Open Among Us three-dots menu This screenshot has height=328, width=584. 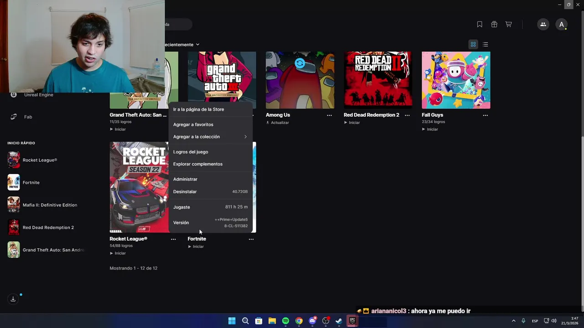(329, 115)
